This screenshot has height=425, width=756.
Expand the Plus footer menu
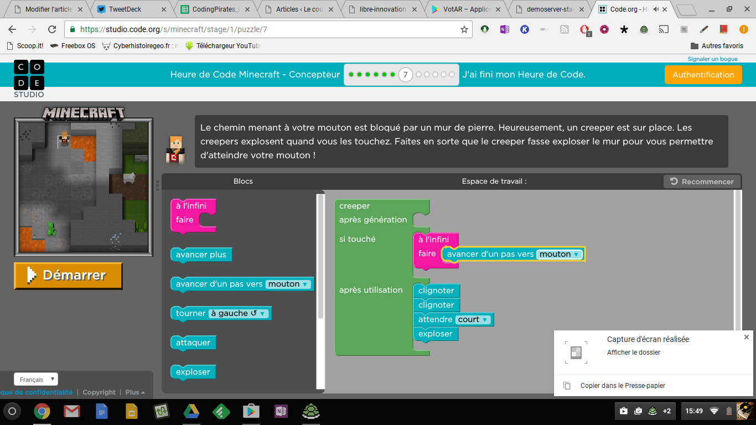(135, 392)
